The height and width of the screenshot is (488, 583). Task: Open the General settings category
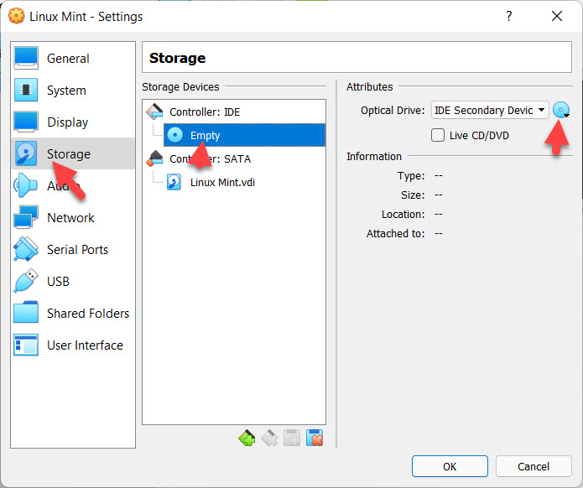tap(68, 59)
